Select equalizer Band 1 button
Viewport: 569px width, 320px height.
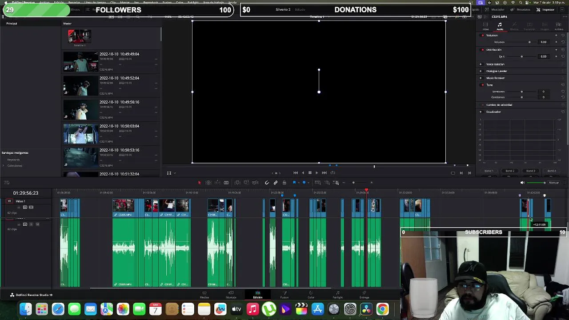click(489, 171)
